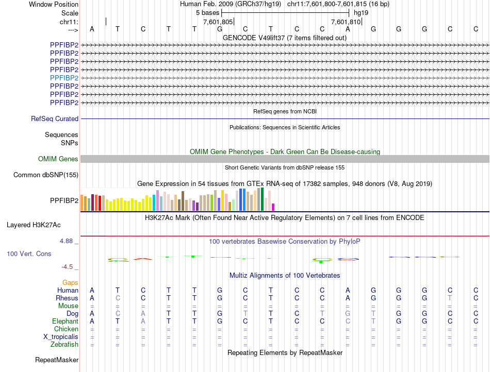Click 100 vertebrates Basewise Conservation by PhyloP title

(284, 241)
